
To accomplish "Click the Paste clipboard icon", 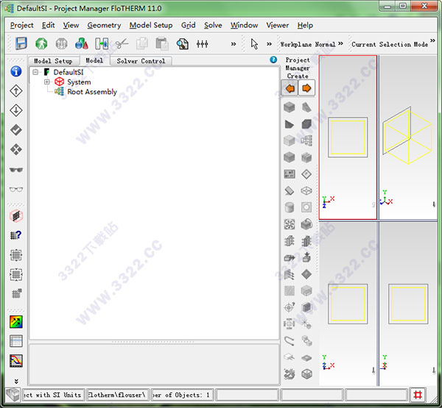I will click(162, 44).
